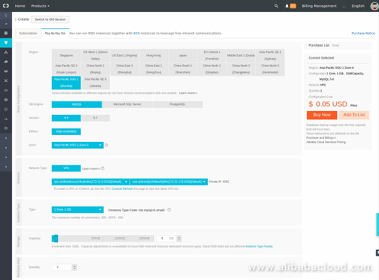This screenshot has width=379, height=280.
Task: Click the capacity slider handle
Action: click(56, 238)
